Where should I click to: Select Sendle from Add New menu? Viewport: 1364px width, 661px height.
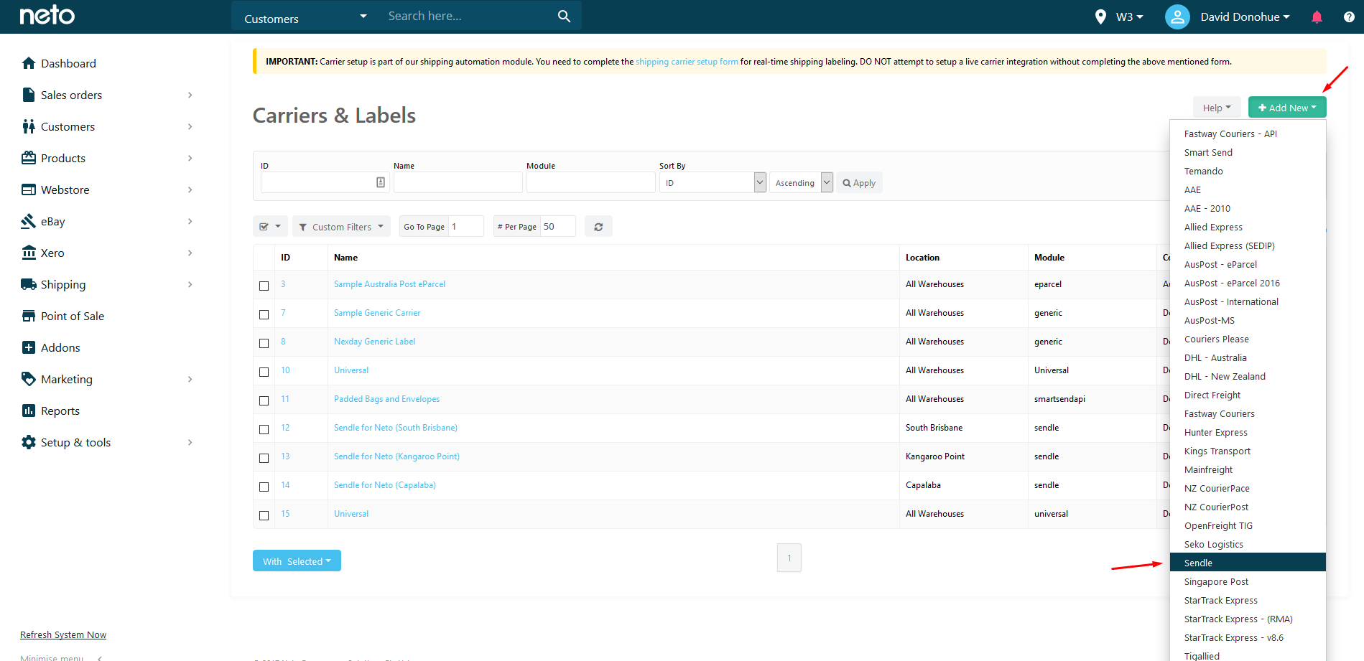(x=1248, y=563)
